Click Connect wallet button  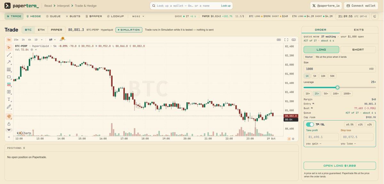361,6
